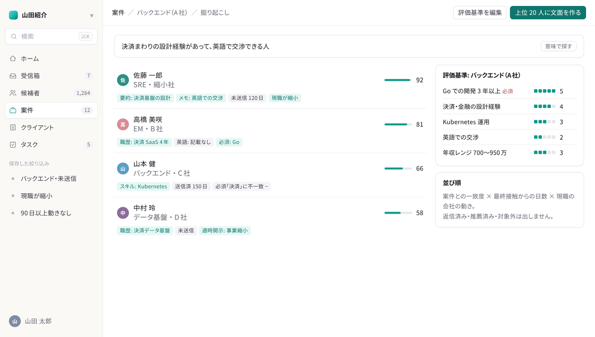Open candidate 佐藤 一郎
Image resolution: width=595 pixels, height=337 pixels.
coord(270,86)
